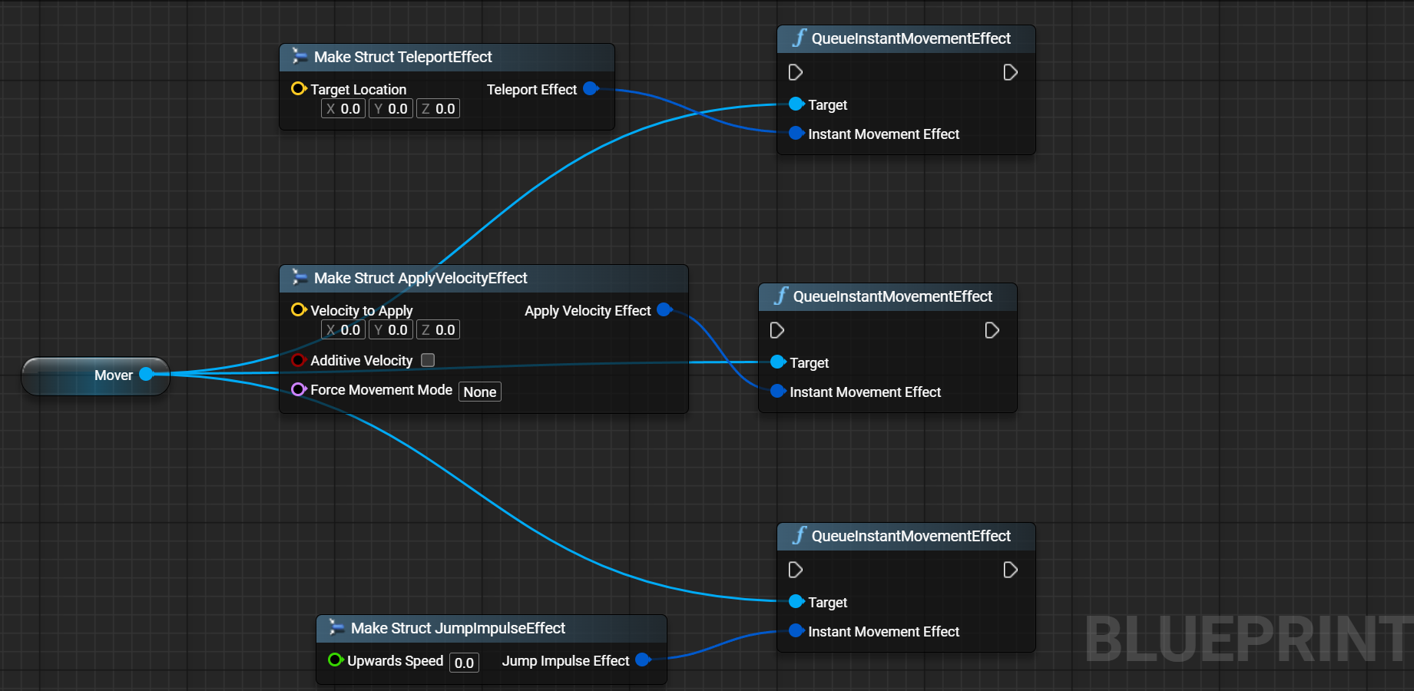Click exec output pin of top QueueInstantMovementEffect node
This screenshot has width=1414, height=691.
tap(1011, 72)
